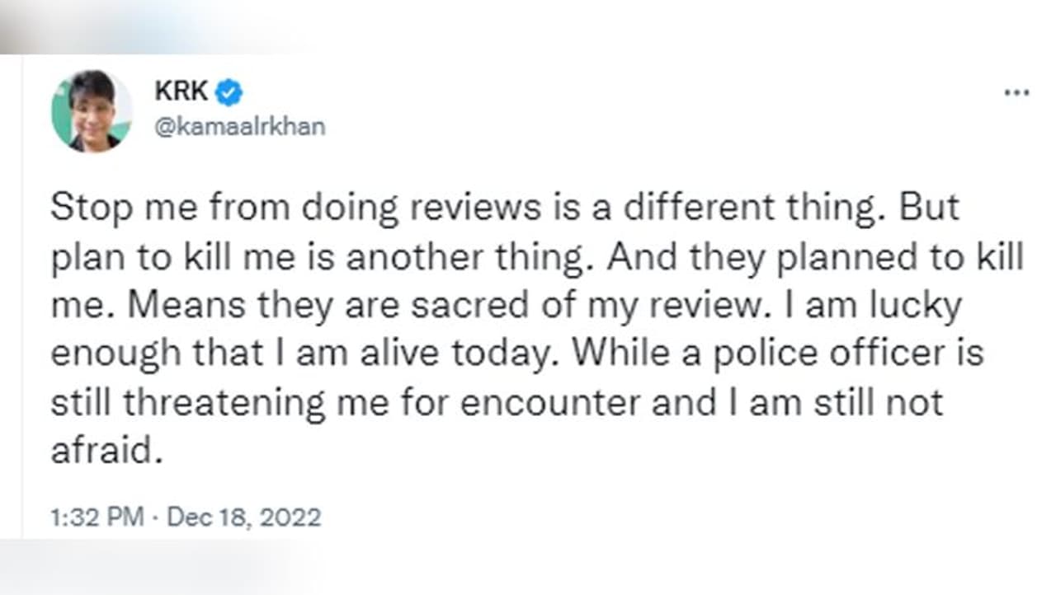Click the 1:32 PM timestamp

point(97,518)
